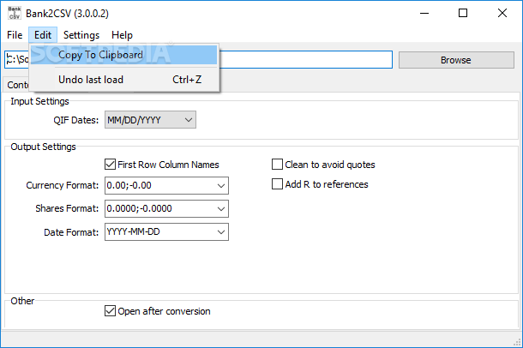The width and height of the screenshot is (523, 348).
Task: Minimize the Bank2CSV window
Action: click(424, 14)
